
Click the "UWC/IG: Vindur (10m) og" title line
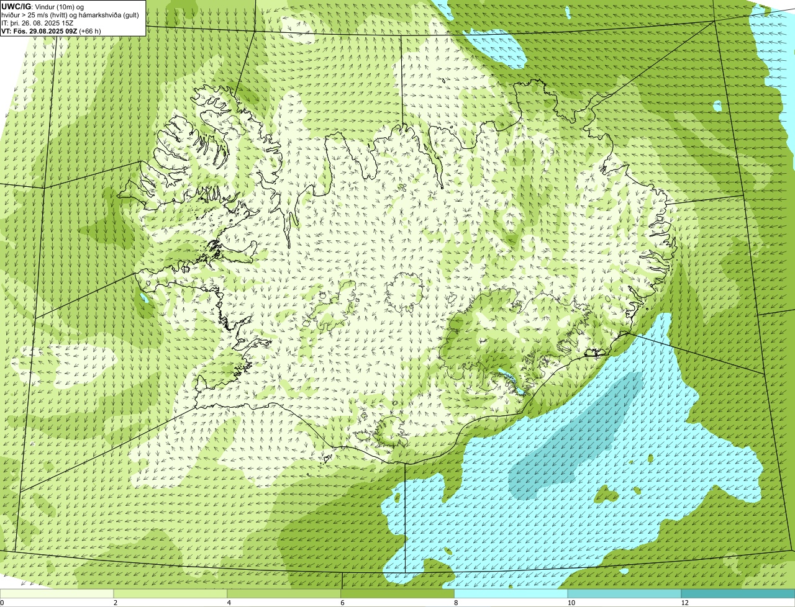click(x=43, y=6)
